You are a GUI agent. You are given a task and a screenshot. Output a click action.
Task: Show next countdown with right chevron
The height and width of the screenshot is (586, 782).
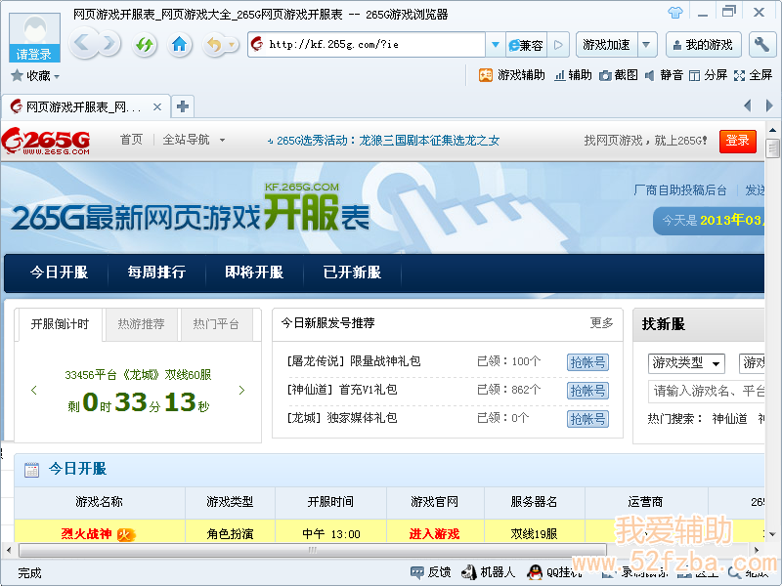(x=241, y=390)
